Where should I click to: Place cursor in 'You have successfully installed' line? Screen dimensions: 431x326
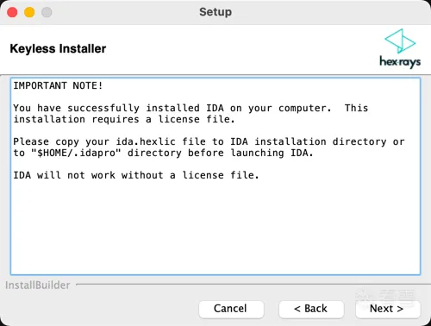point(191,108)
